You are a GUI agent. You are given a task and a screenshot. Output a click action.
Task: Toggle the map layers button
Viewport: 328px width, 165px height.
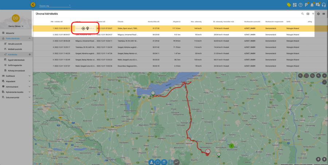(x=318, y=160)
